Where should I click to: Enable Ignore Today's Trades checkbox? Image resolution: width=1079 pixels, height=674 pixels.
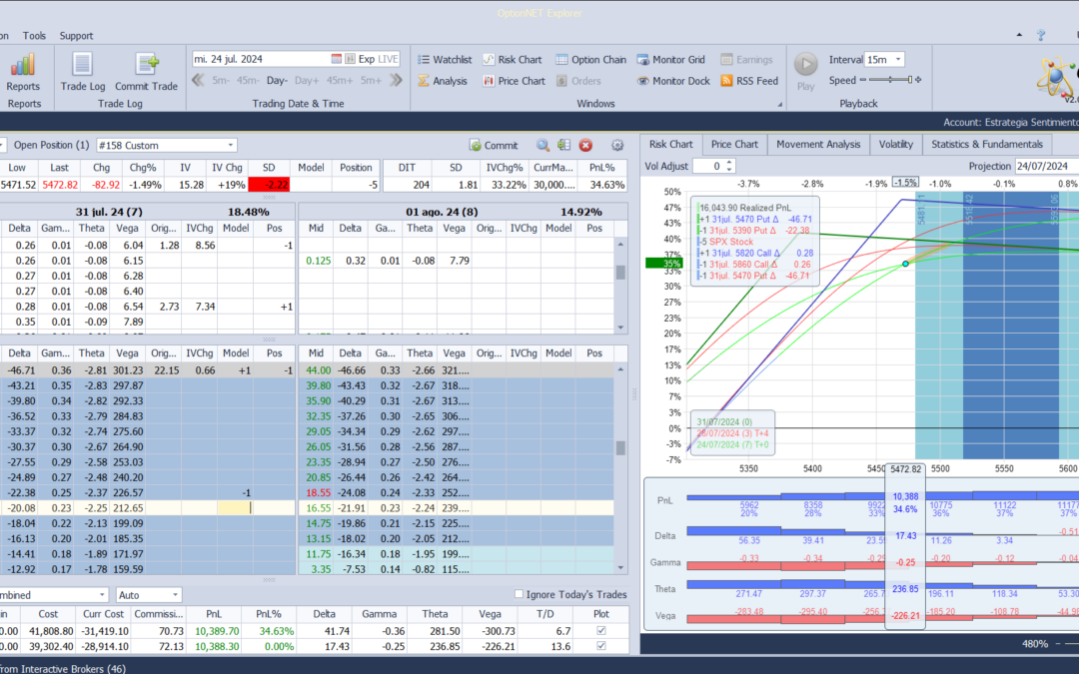click(x=519, y=595)
